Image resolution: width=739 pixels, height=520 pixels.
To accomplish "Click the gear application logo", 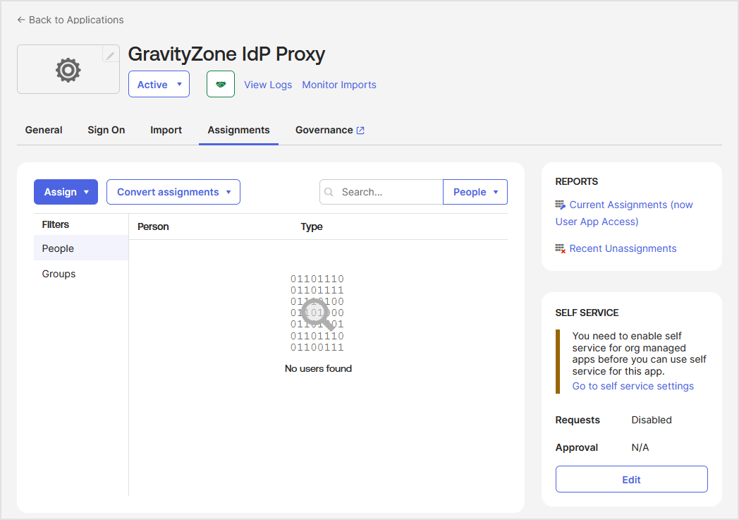I will [x=68, y=71].
